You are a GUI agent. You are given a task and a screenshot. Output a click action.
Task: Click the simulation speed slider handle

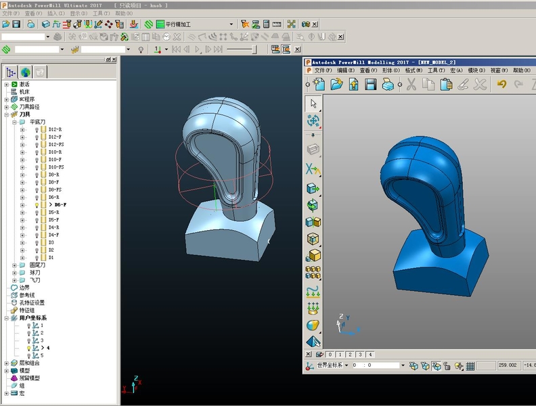(x=254, y=49)
